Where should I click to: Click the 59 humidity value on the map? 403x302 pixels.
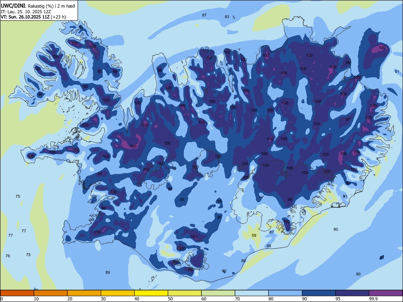254,235
